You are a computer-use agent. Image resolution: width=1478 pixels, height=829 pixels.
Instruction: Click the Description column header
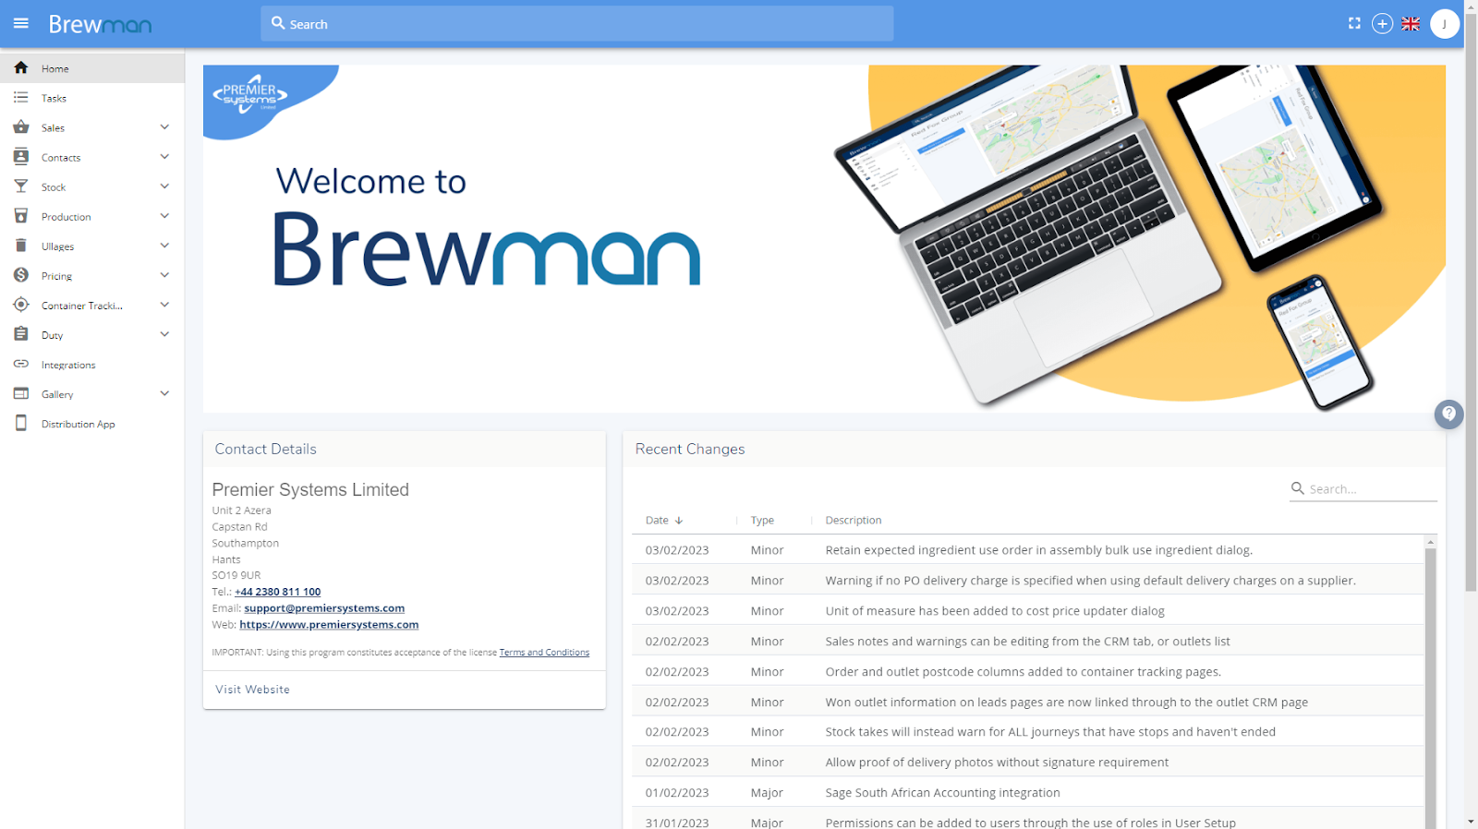[x=854, y=521]
